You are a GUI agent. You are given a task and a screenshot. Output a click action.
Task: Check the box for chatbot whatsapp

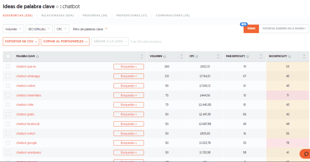click(x=8, y=76)
